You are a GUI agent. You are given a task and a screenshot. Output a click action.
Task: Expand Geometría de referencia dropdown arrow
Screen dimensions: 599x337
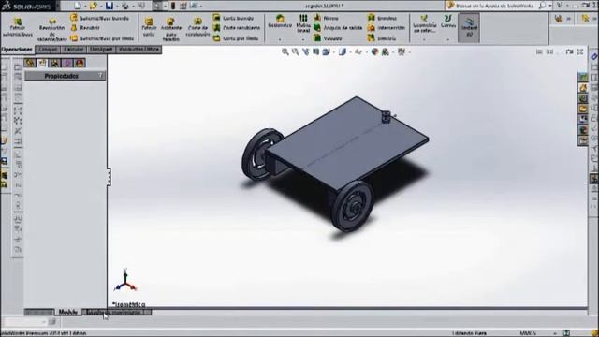click(424, 39)
